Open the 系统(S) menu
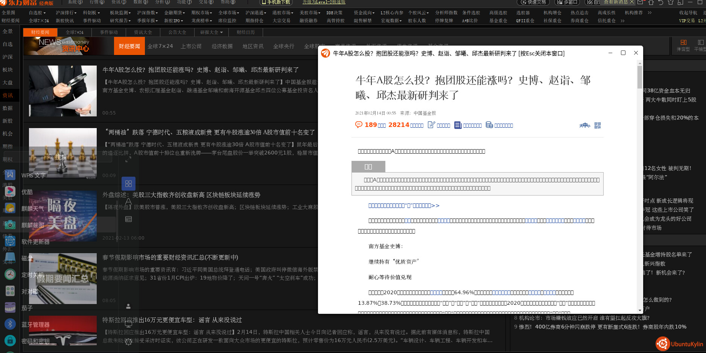 tap(75, 2)
